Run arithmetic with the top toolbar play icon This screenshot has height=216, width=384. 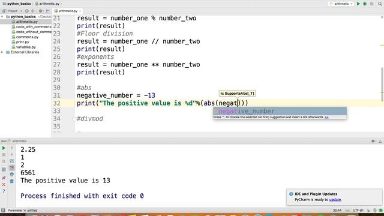pyautogui.click(x=358, y=4)
